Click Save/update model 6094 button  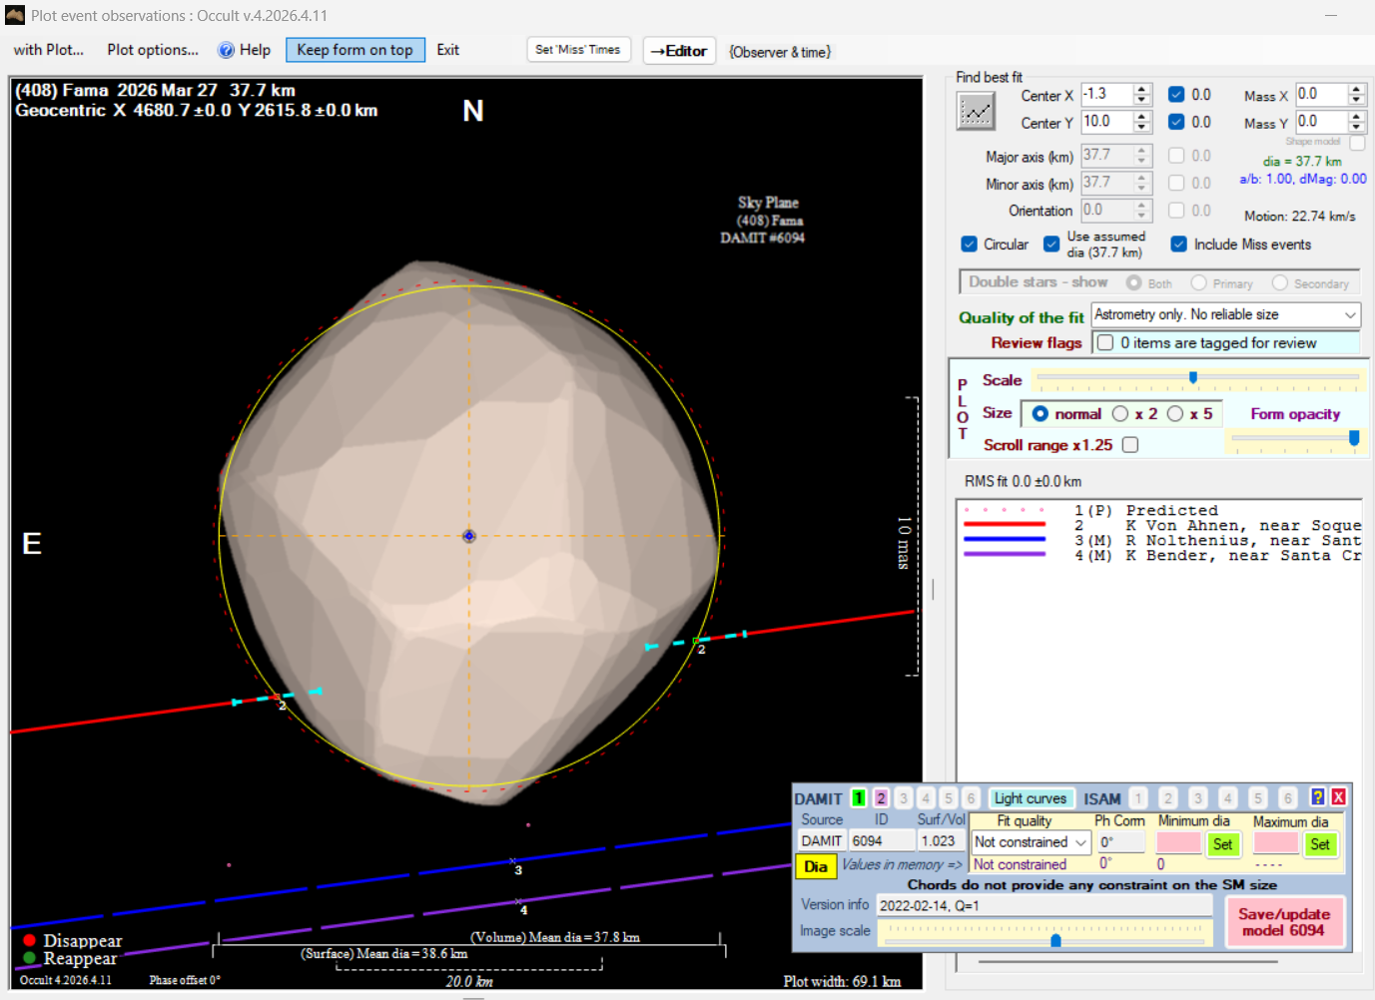[1283, 921]
